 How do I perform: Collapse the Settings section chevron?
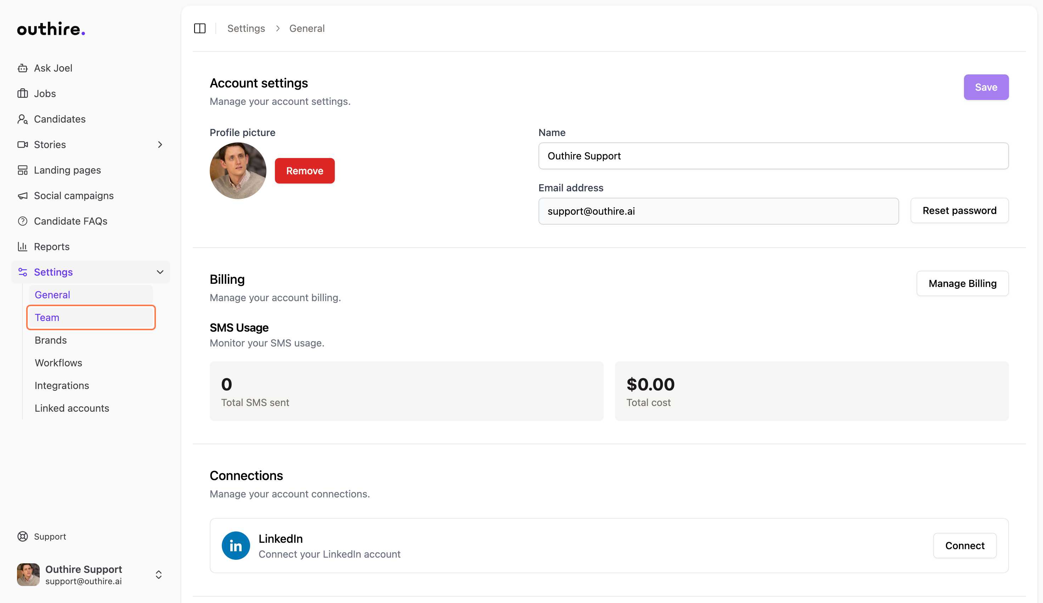click(160, 272)
